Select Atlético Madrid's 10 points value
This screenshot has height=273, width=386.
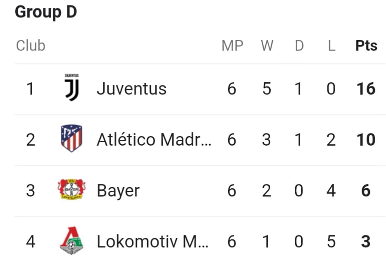pyautogui.click(x=366, y=140)
